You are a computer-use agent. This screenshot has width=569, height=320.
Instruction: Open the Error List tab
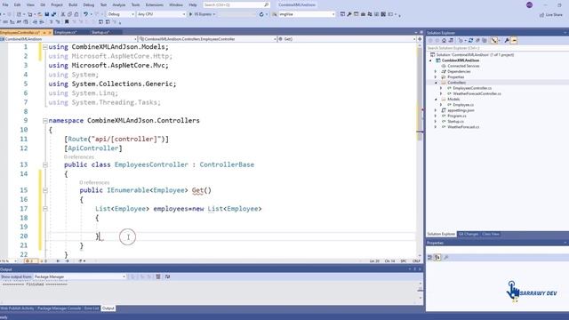point(92,308)
